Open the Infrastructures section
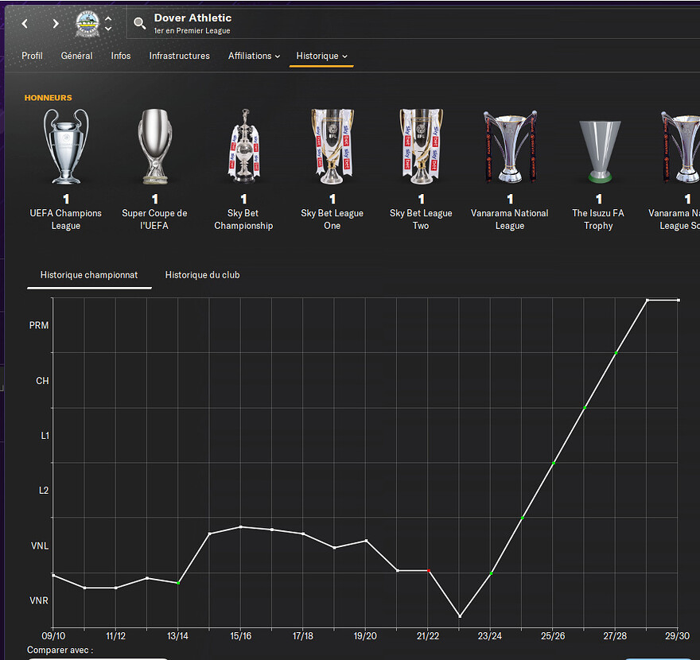 (x=179, y=56)
